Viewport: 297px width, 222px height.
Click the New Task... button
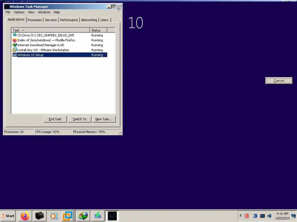[x=104, y=119]
